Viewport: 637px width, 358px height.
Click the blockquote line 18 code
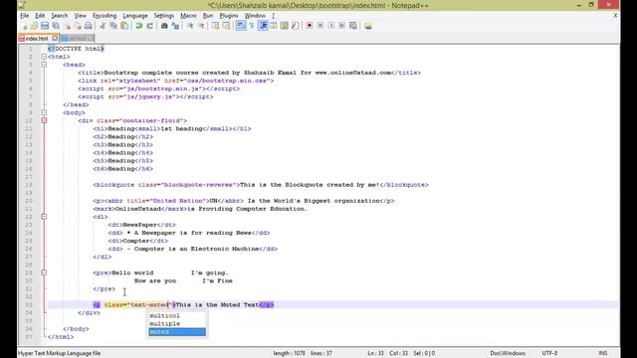(x=261, y=185)
